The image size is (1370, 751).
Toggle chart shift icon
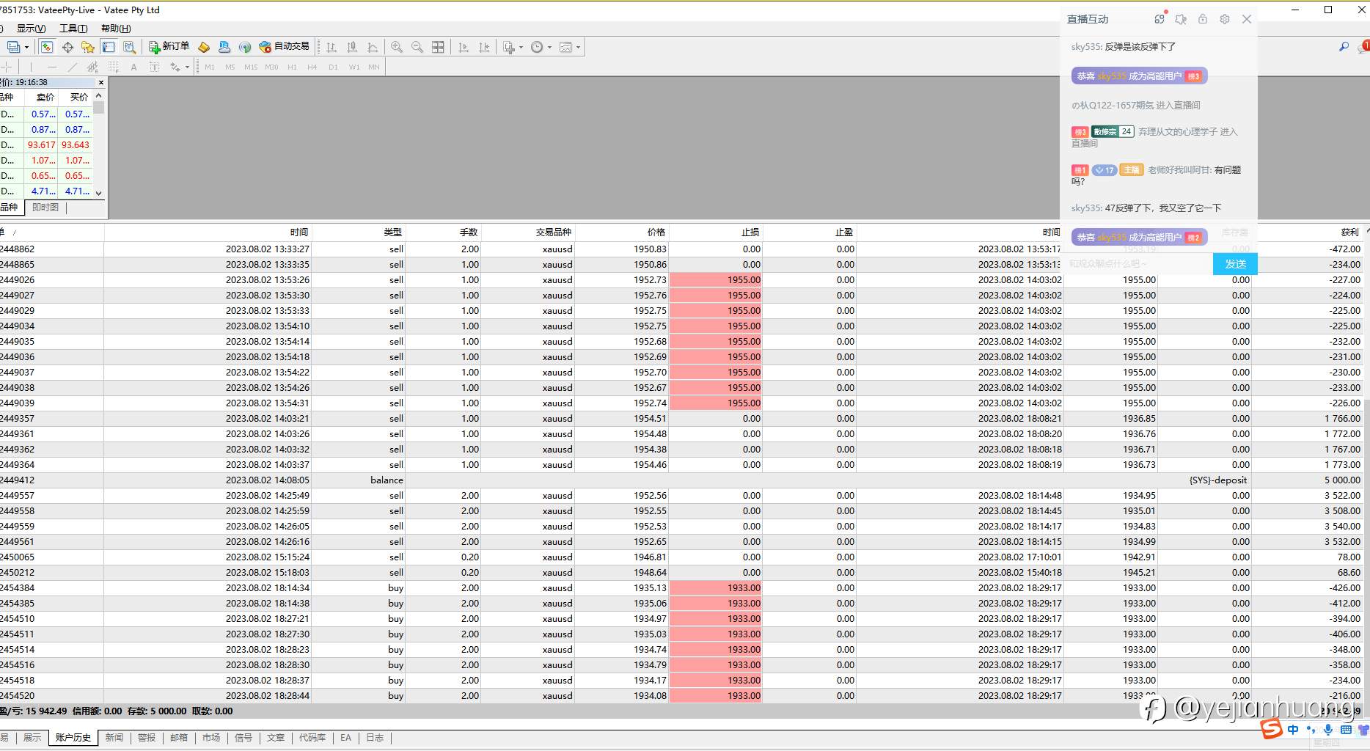pyautogui.click(x=484, y=47)
